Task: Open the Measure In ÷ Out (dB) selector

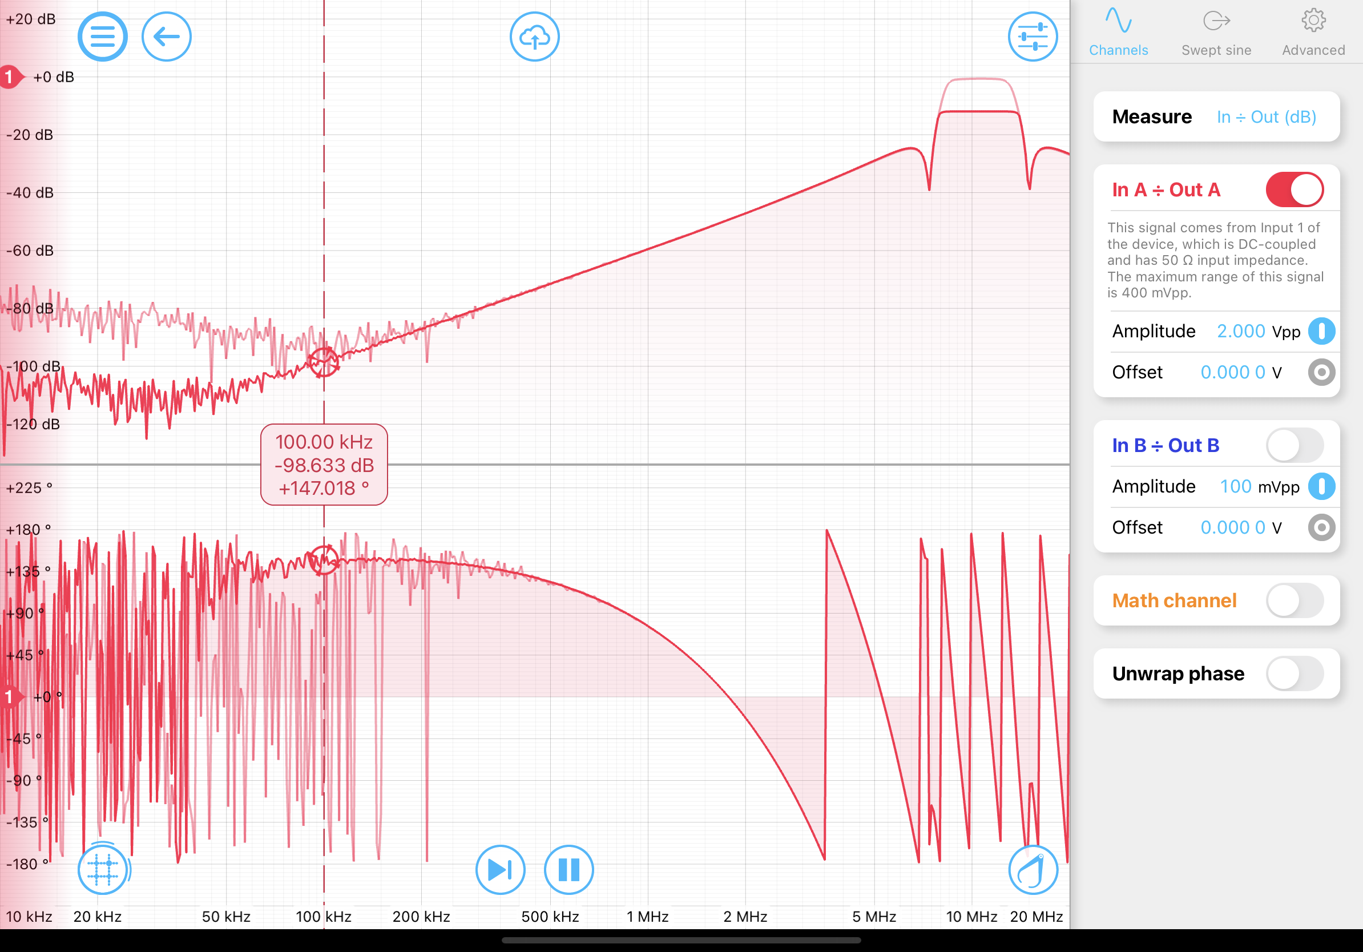Action: (1265, 117)
